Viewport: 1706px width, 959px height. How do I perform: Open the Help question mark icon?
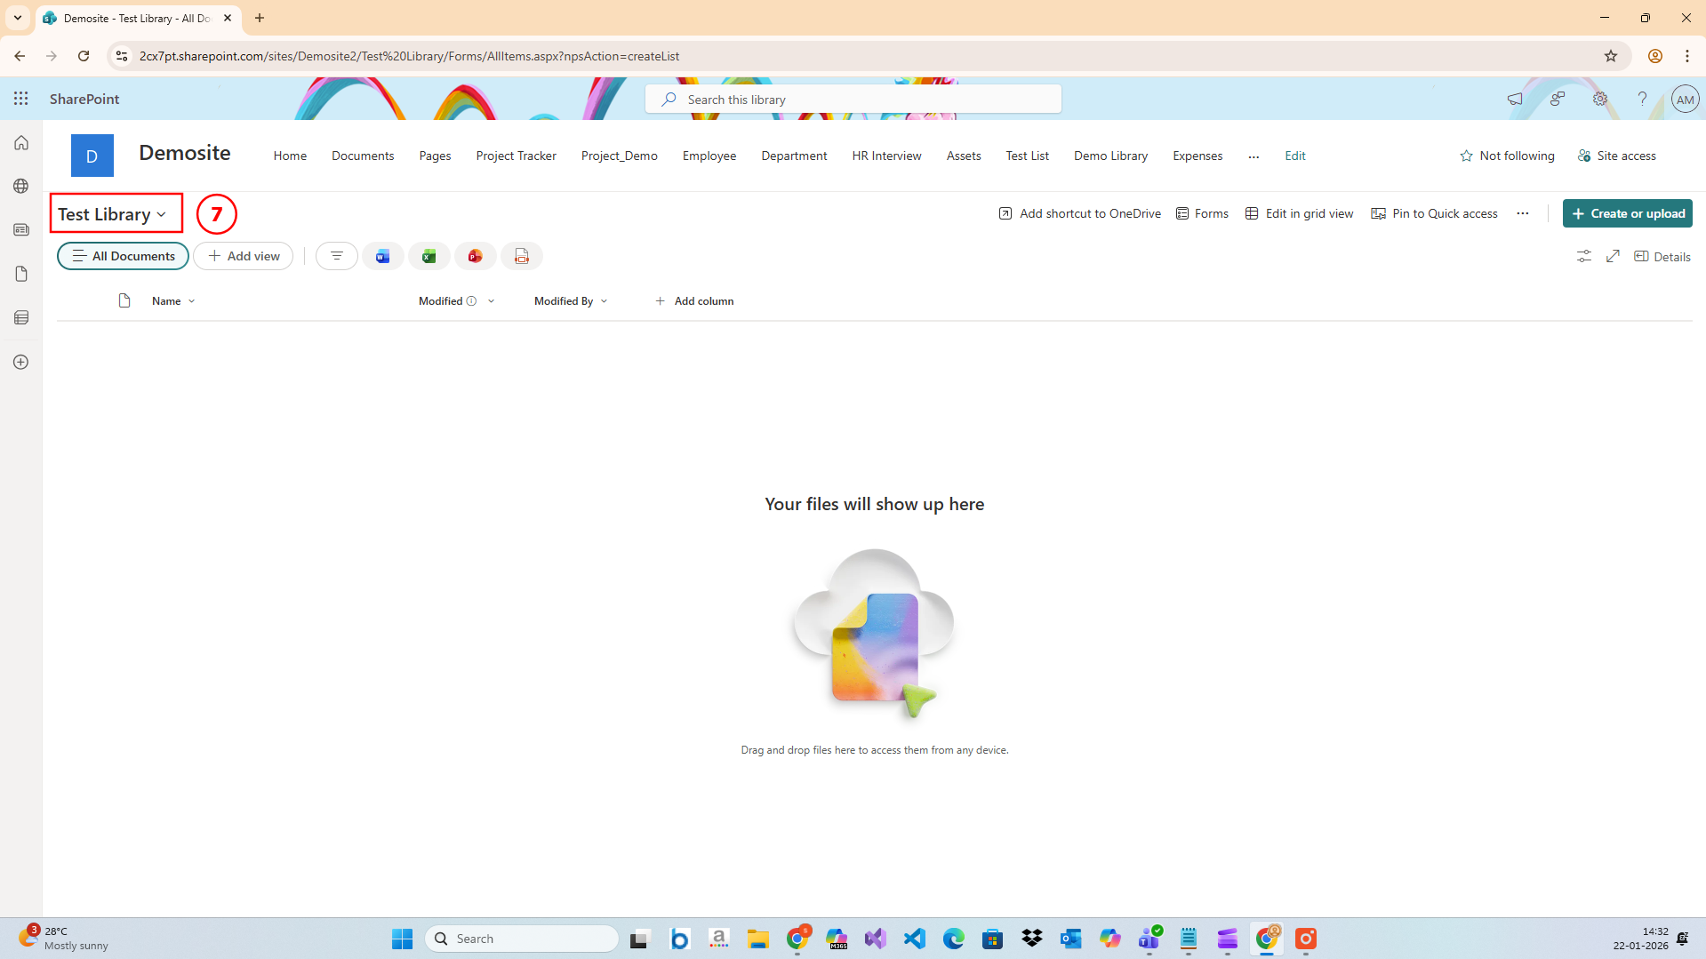[1643, 99]
